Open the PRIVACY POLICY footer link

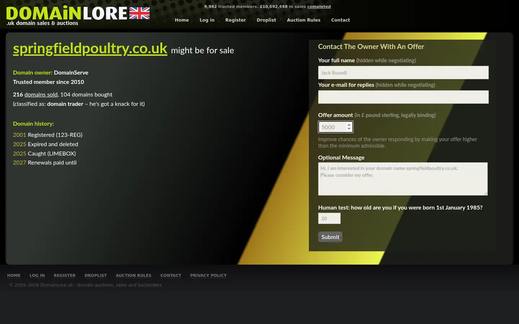[x=208, y=275]
